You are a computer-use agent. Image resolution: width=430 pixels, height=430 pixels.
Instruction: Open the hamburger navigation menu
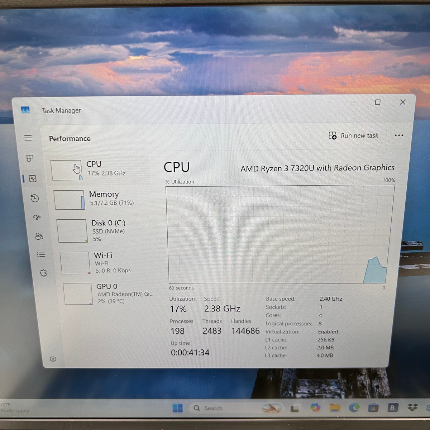28,138
